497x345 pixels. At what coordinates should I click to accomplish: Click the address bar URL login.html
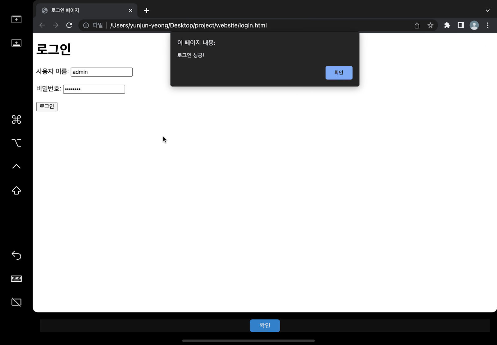[189, 25]
